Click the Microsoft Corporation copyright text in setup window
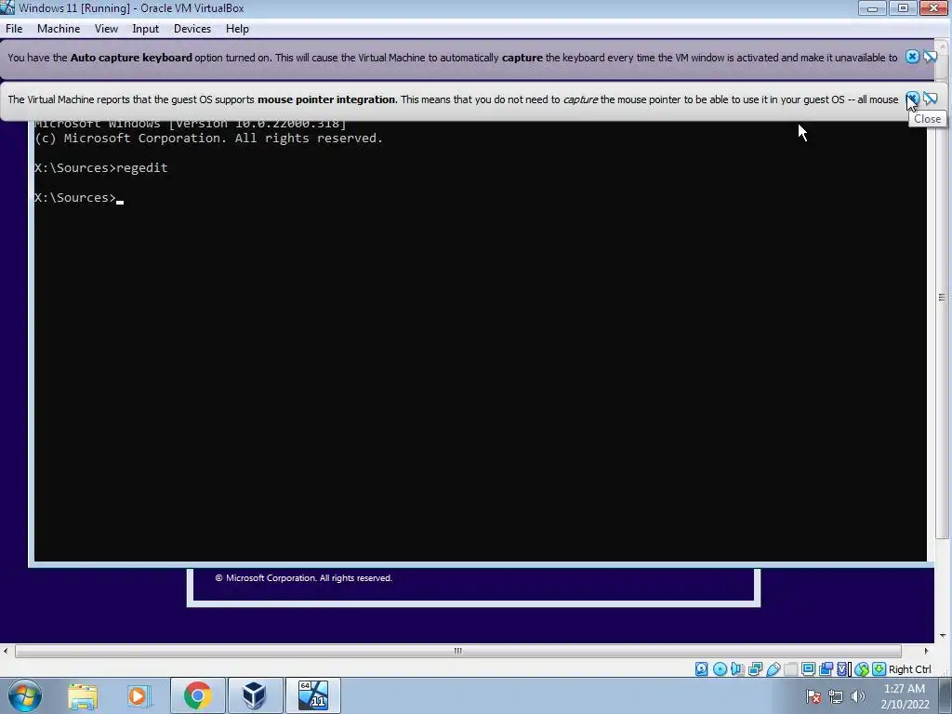Screen dimensions: 952x714 click(304, 578)
